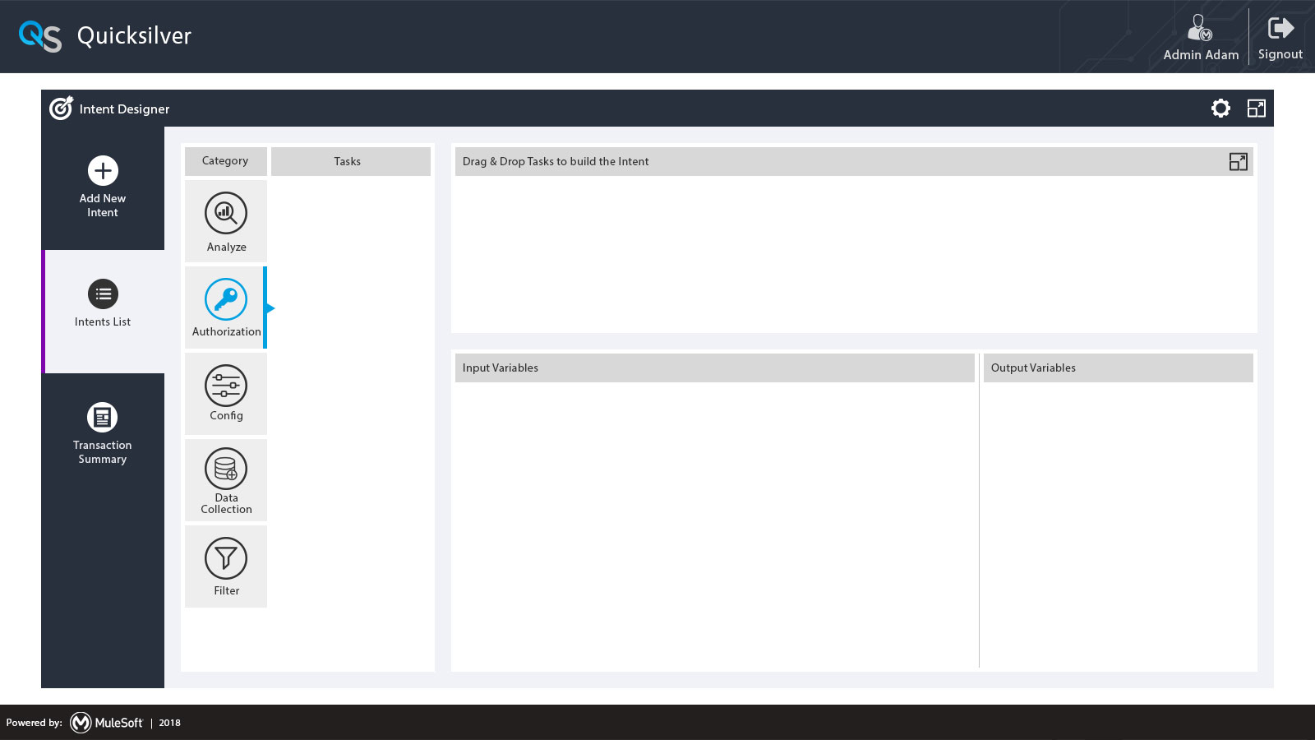Image resolution: width=1315 pixels, height=740 pixels.
Task: Choose the Data Collection category
Action: click(226, 469)
